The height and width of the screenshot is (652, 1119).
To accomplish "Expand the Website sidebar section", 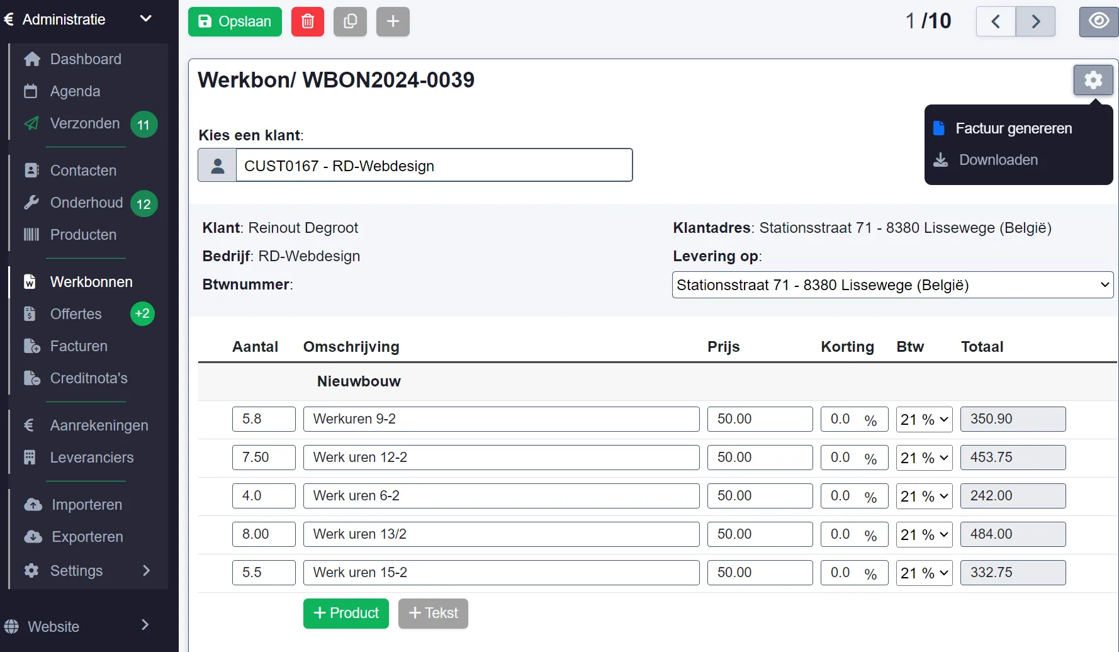I will tap(145, 625).
